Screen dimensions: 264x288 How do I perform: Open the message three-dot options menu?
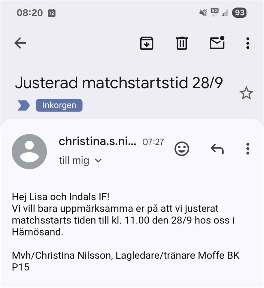pyautogui.click(x=247, y=148)
